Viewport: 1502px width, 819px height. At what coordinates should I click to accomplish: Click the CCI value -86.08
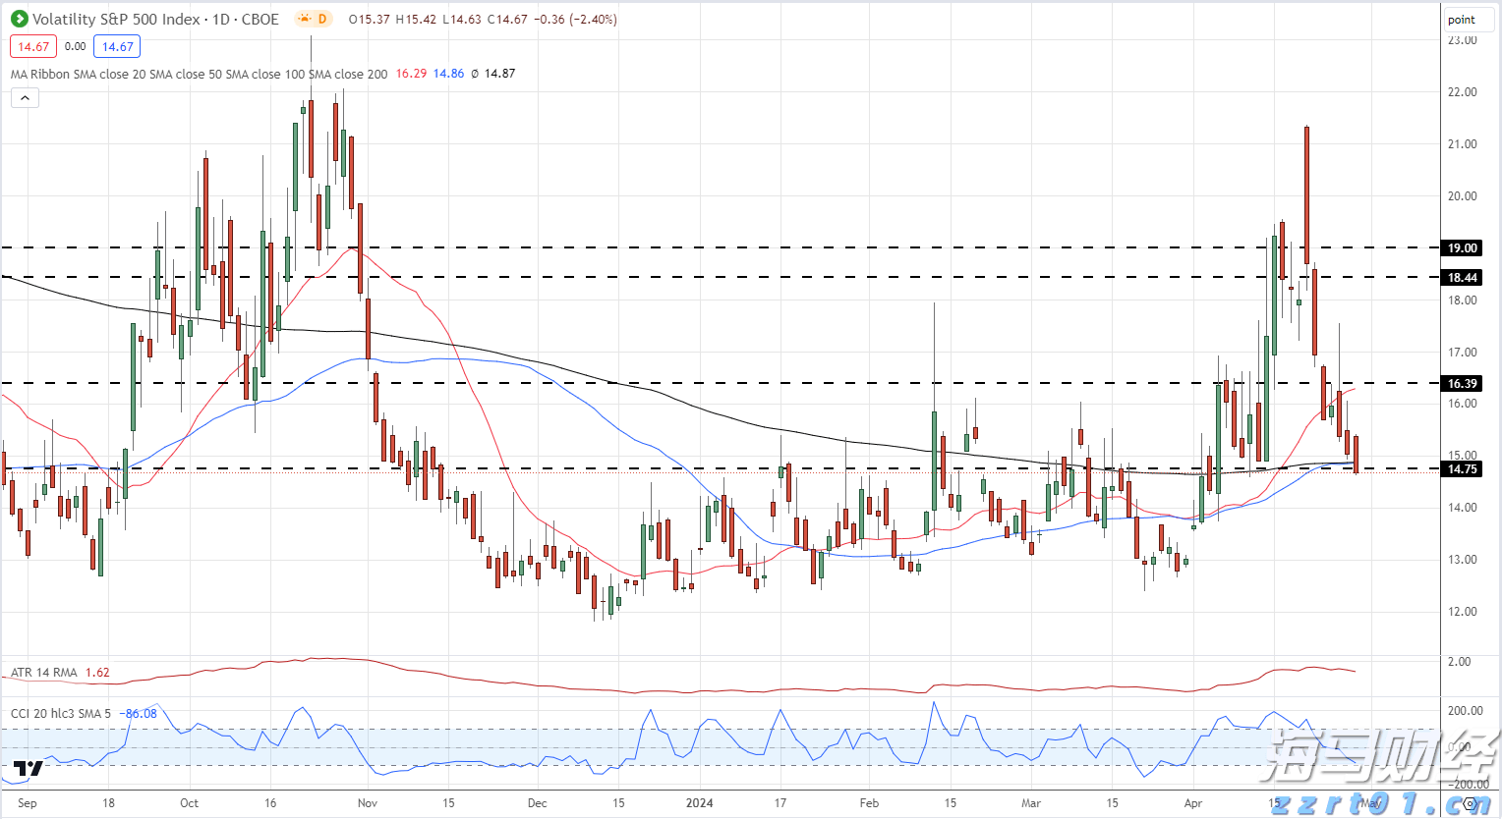[x=138, y=713]
